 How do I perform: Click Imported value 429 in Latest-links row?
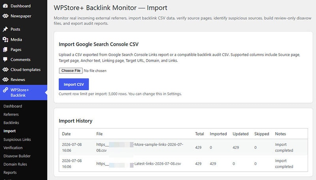pos(213,164)
